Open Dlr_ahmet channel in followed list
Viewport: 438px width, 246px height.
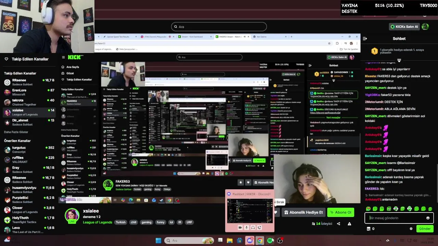29,122
